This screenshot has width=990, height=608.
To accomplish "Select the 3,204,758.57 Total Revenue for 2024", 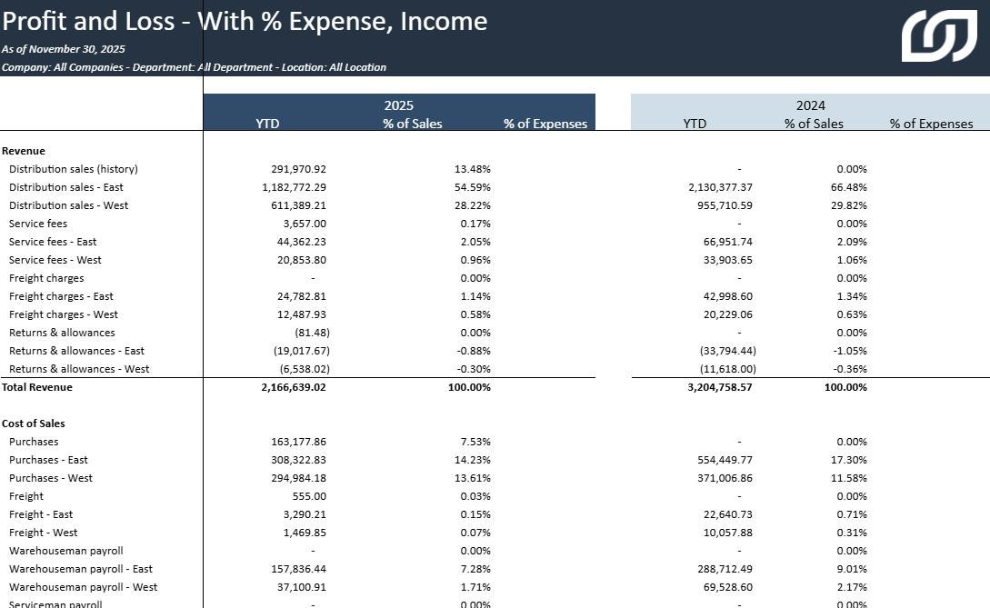I will pos(720,388).
